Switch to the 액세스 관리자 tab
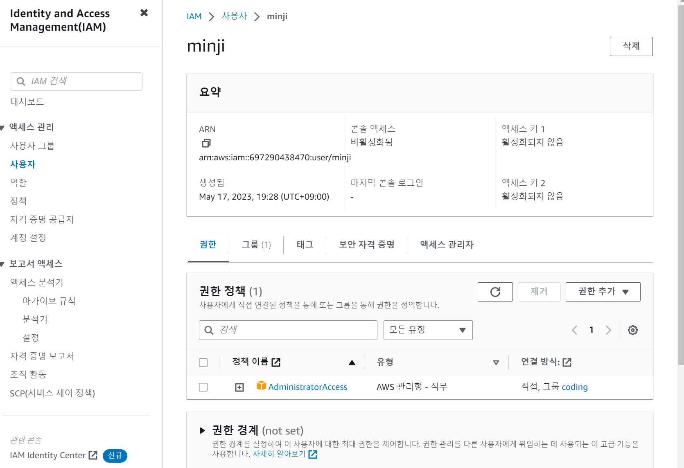This screenshot has height=468, width=684. pos(447,245)
